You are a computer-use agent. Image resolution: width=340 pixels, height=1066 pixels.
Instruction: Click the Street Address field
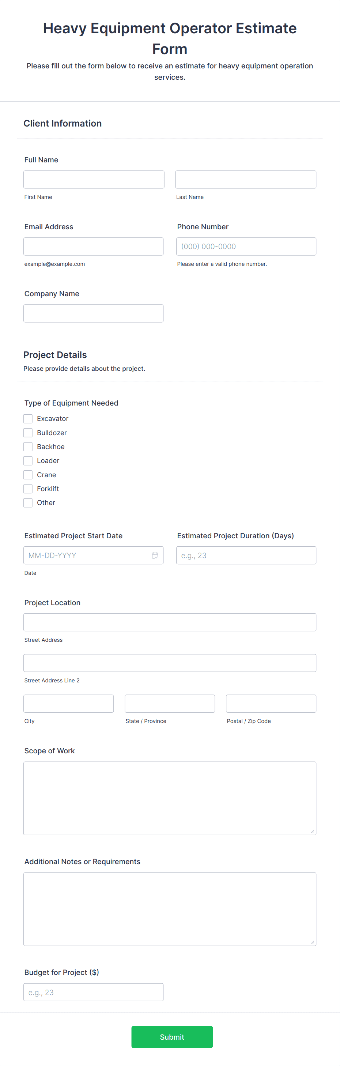click(170, 622)
